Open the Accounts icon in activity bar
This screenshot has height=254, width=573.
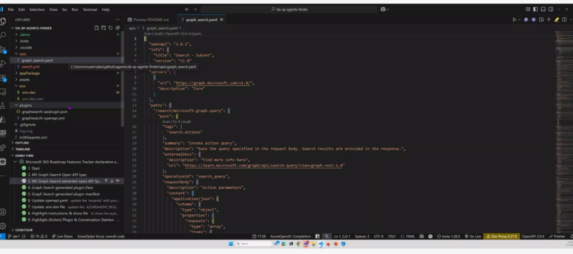3,212
